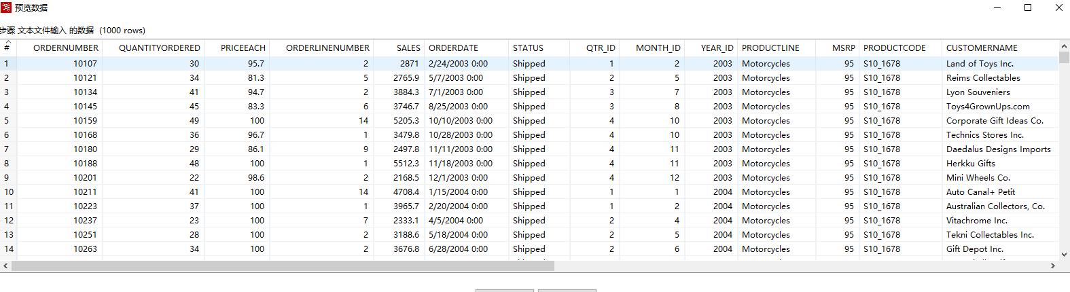This screenshot has width=1070, height=292.
Task: Click order date 5/7/2003 0:00
Action: tap(455, 78)
